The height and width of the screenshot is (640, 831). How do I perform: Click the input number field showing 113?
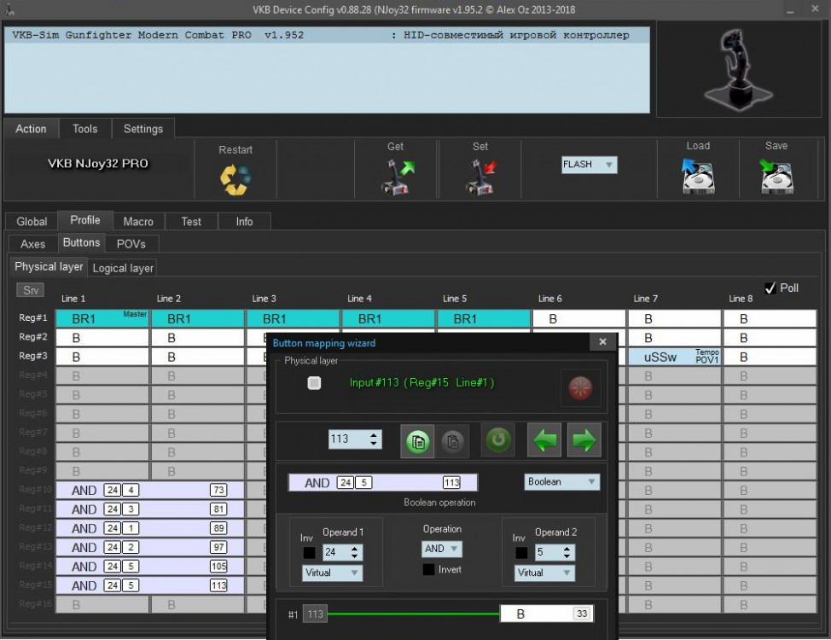click(x=347, y=439)
